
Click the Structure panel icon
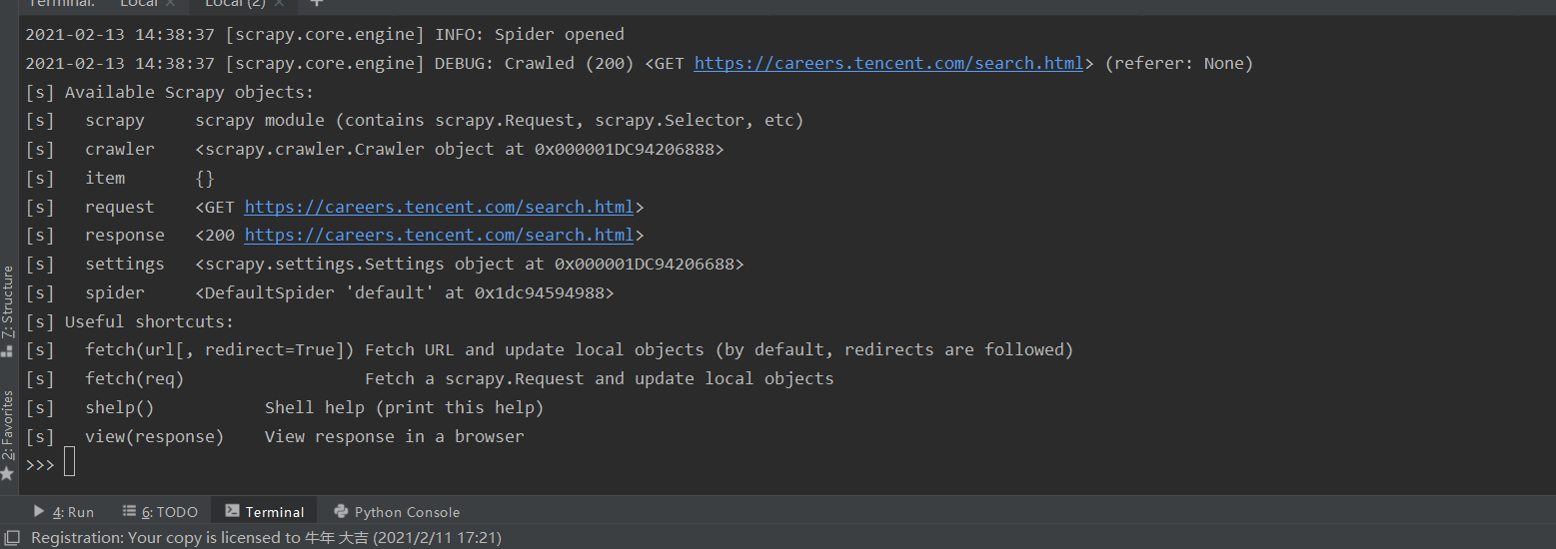8,350
